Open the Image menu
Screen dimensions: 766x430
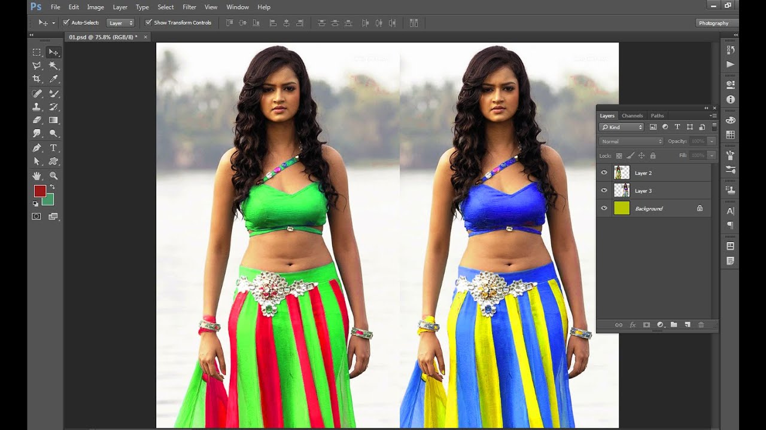pyautogui.click(x=96, y=7)
